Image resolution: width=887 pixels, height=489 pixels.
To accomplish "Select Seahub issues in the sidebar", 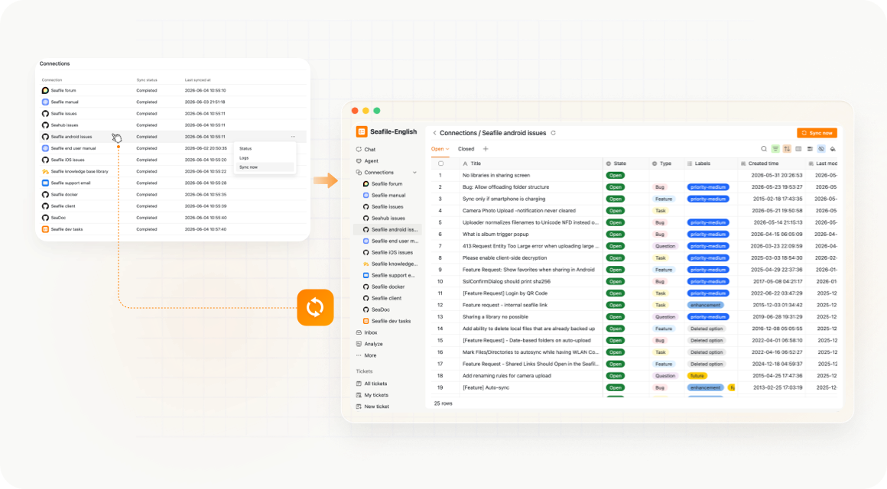I will pyautogui.click(x=388, y=219).
